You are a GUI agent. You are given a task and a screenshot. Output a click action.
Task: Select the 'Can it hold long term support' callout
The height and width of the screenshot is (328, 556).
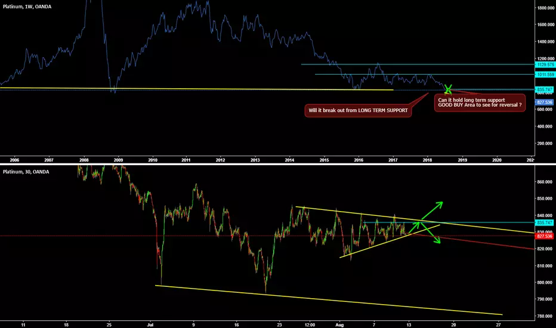point(480,103)
